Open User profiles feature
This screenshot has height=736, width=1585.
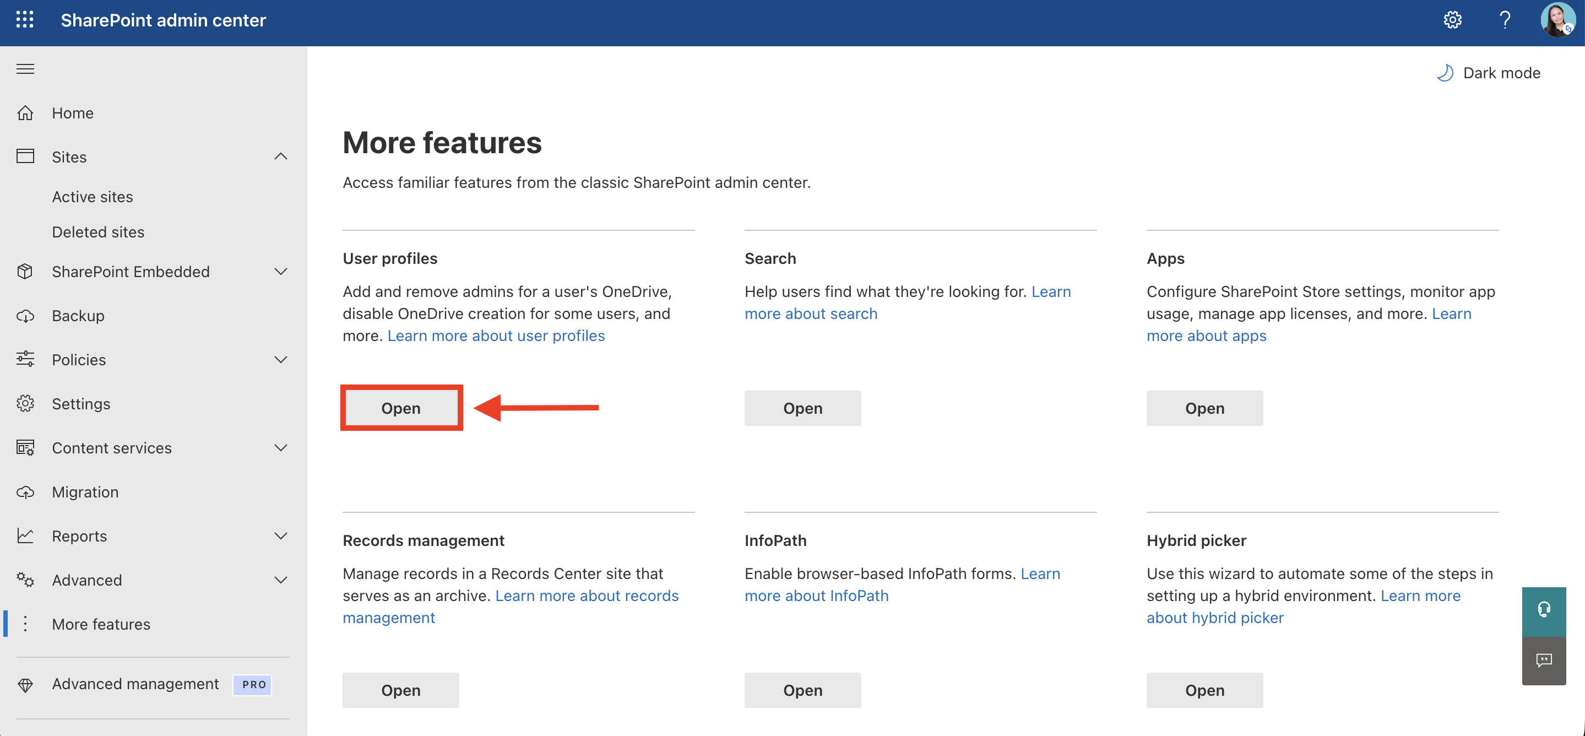click(400, 408)
